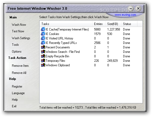Viewport: 152px width, 117px height.
Task: Sort by the Status column header
Action: click(129, 24)
